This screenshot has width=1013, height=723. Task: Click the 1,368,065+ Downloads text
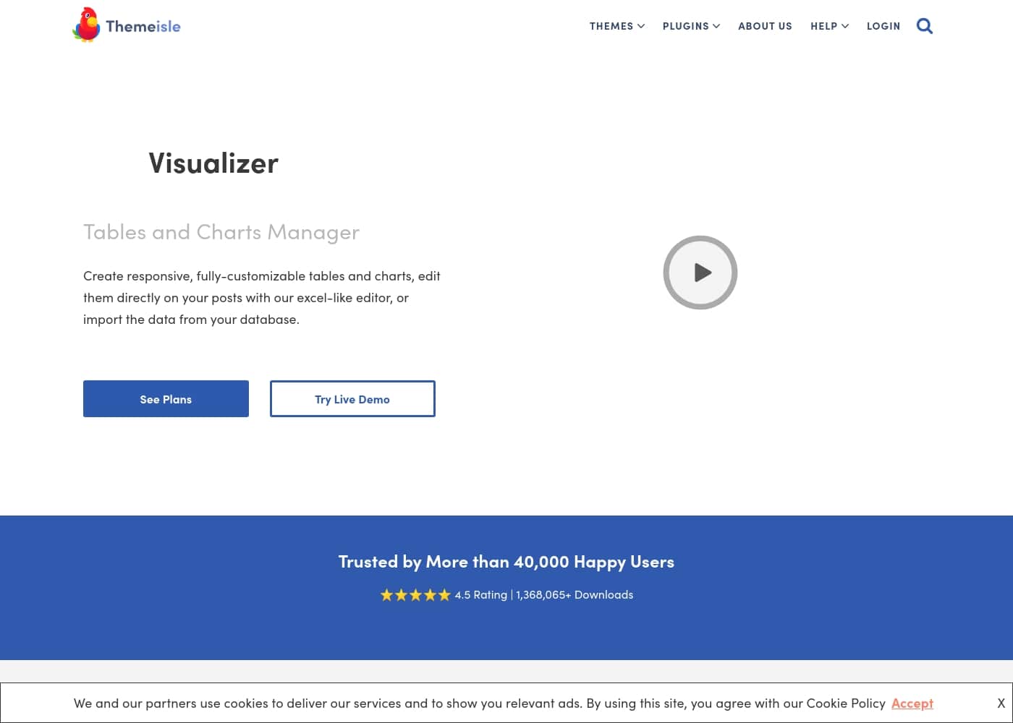(x=575, y=595)
